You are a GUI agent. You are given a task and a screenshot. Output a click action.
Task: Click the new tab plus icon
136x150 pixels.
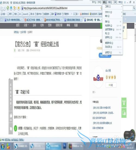(x=125, y=20)
